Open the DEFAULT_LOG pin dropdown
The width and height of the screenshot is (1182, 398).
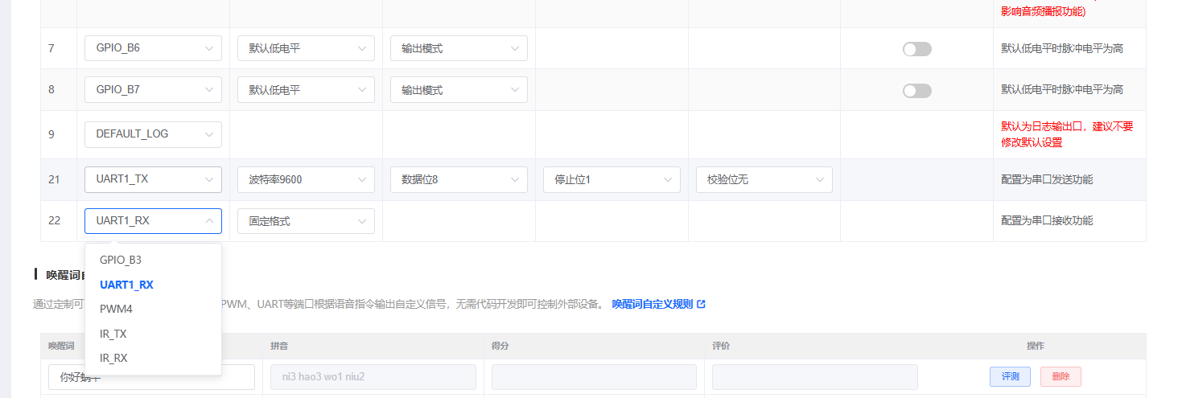tap(153, 134)
